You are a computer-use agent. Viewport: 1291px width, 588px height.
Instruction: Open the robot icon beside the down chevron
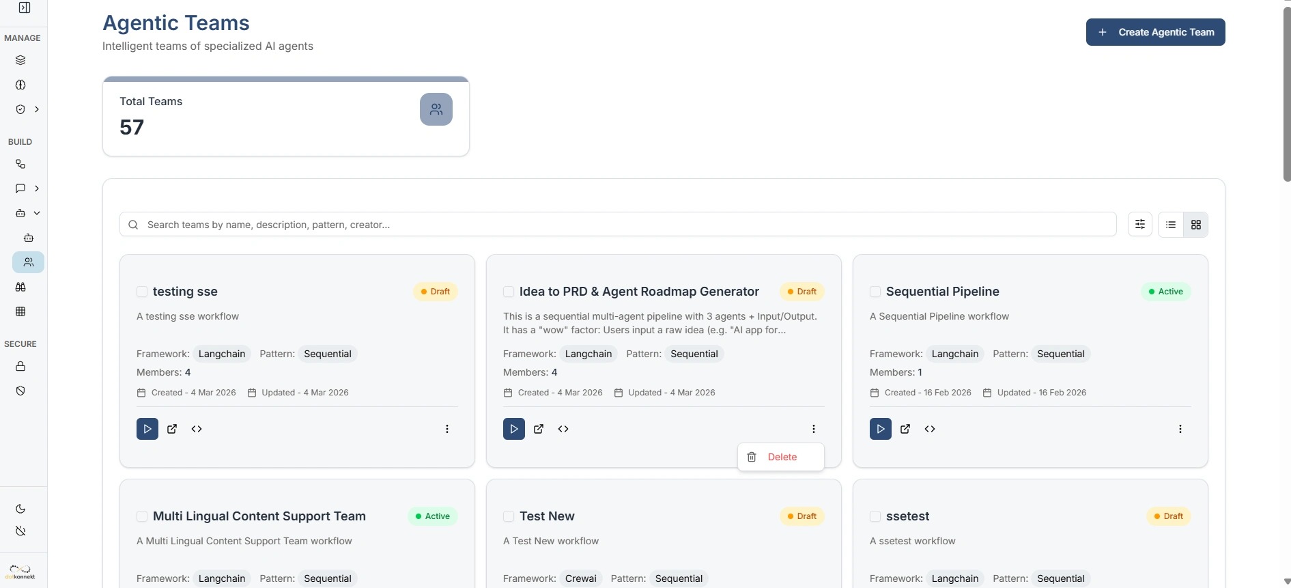tap(20, 213)
